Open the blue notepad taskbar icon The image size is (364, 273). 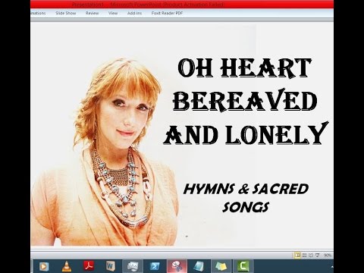(199, 266)
